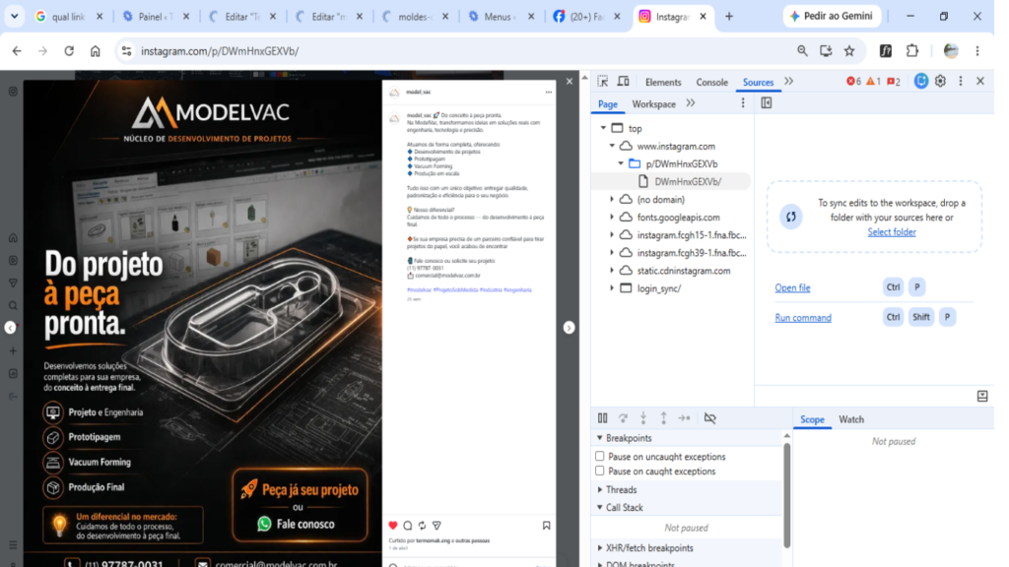Click the step over debugger icon
Viewport: 1009px width, 567px height.
tap(623, 417)
